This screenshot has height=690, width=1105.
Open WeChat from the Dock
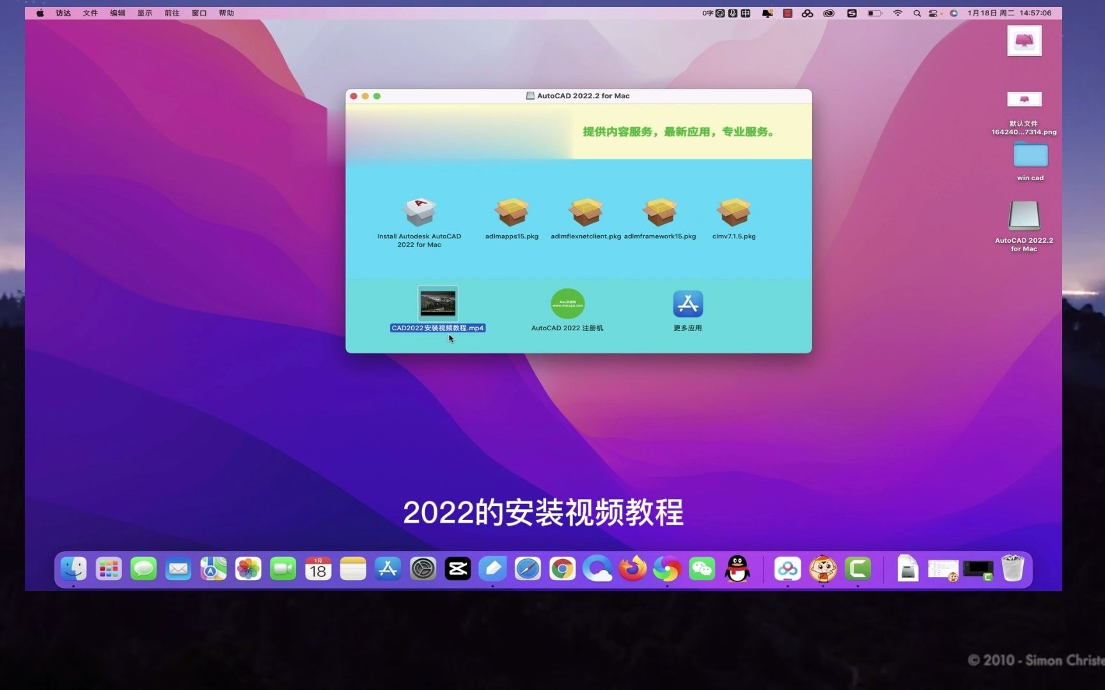pos(702,569)
